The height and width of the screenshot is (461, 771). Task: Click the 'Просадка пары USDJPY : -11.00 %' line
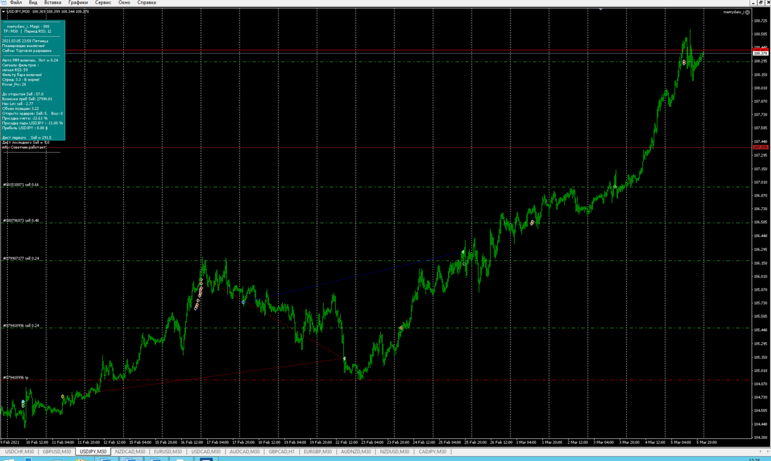pos(33,123)
